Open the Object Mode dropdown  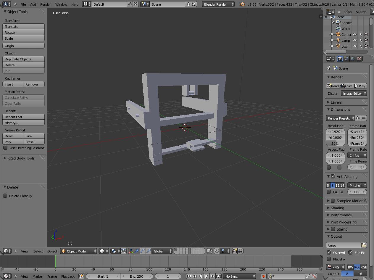78,251
